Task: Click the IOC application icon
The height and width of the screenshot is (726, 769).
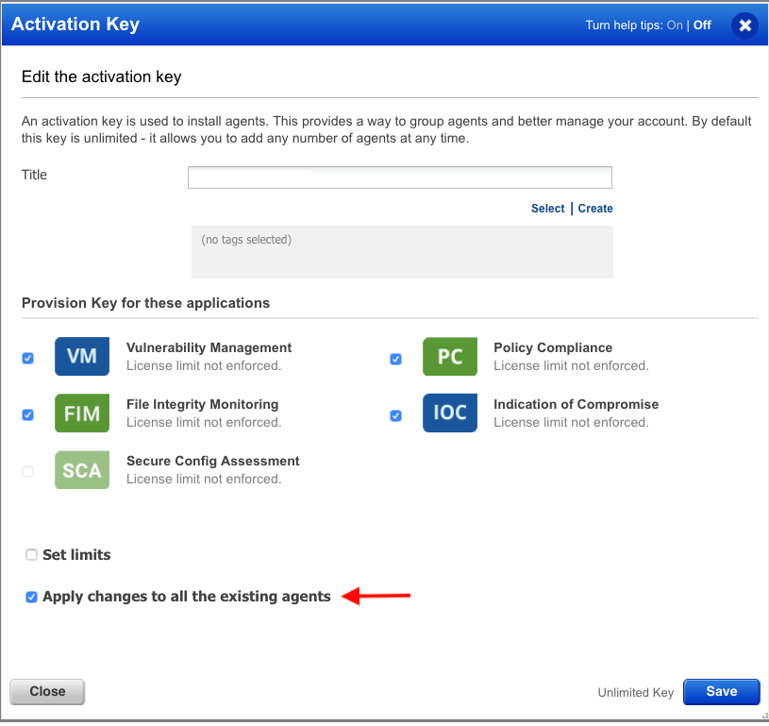Action: click(x=450, y=413)
